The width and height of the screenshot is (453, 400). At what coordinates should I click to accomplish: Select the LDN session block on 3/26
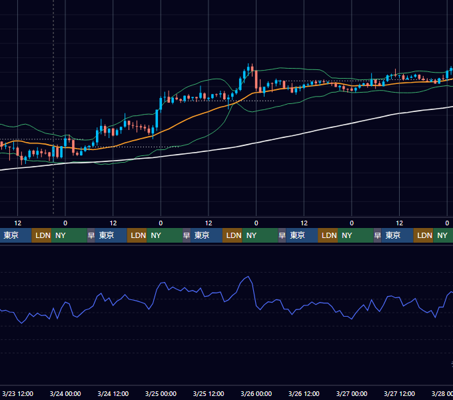[x=328, y=235]
